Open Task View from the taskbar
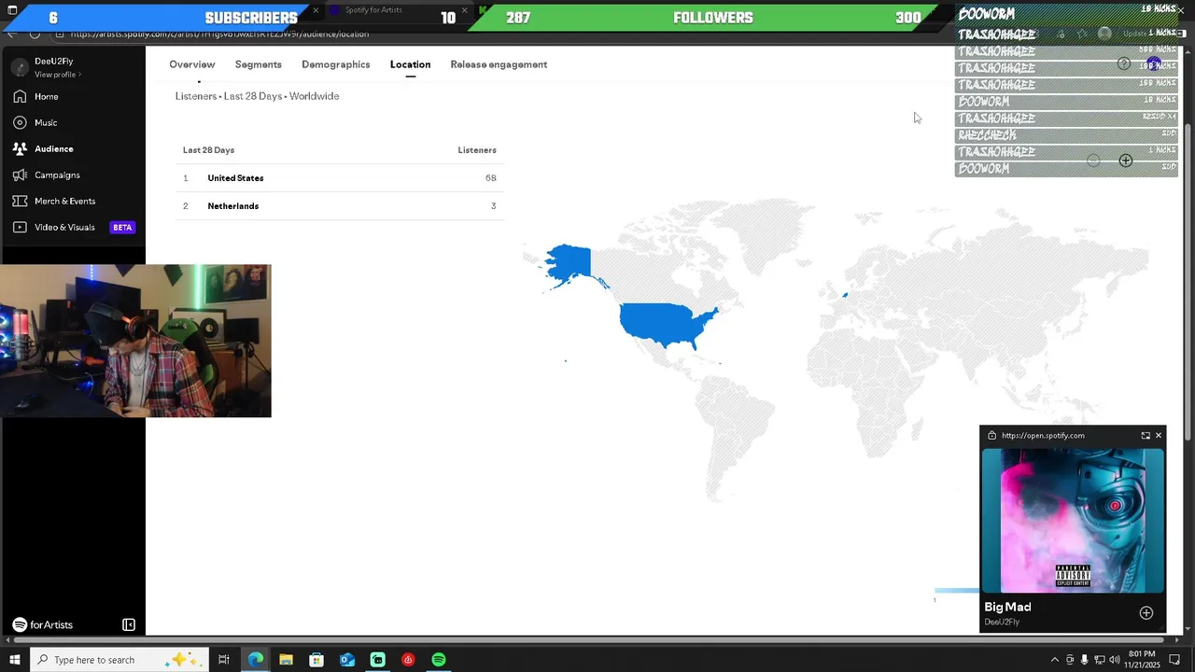The width and height of the screenshot is (1195, 672). click(x=224, y=660)
